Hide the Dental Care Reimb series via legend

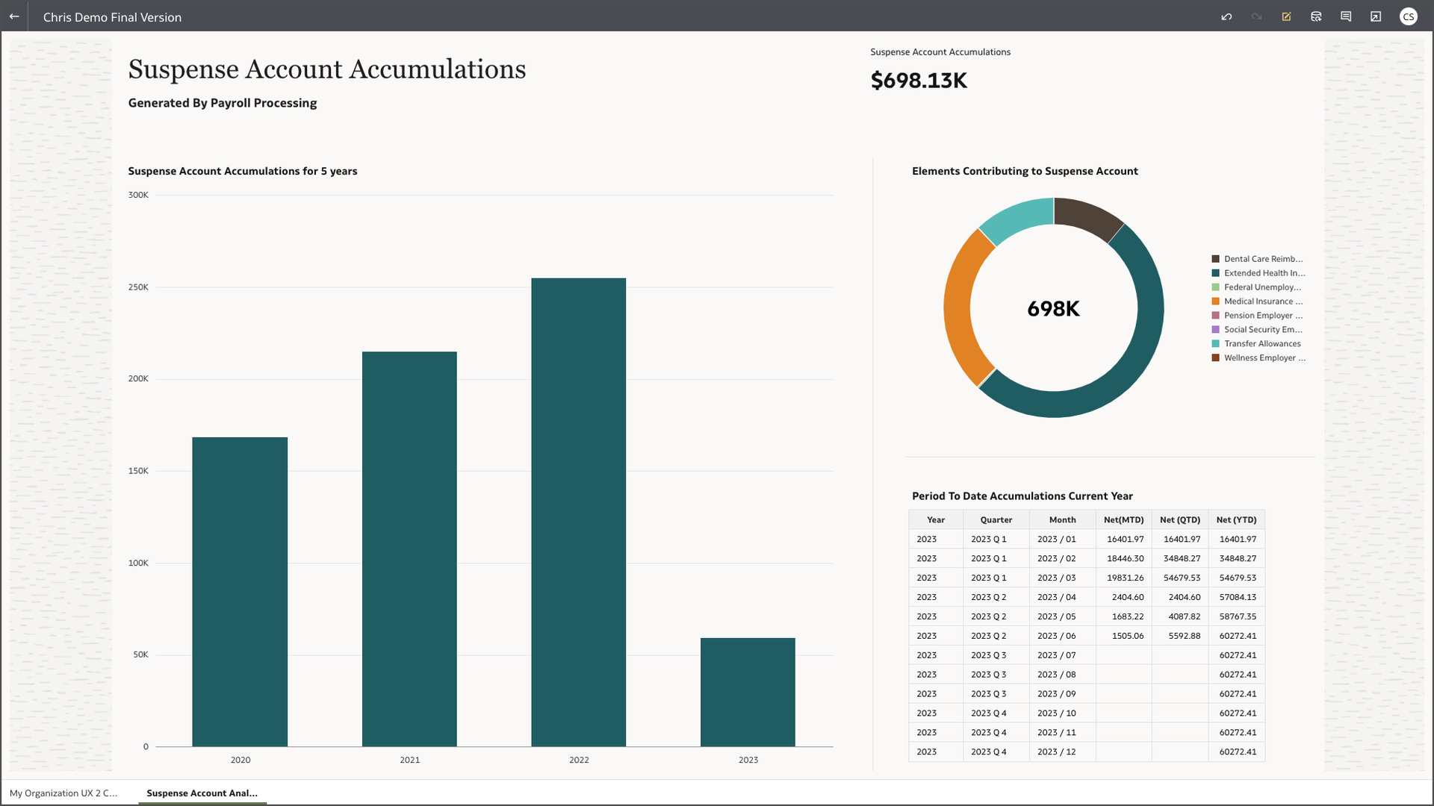[x=1262, y=258]
